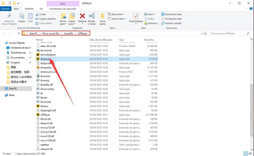Select the dnmultiplayer application file
This screenshot has height=156, width=254.
(x=48, y=54)
